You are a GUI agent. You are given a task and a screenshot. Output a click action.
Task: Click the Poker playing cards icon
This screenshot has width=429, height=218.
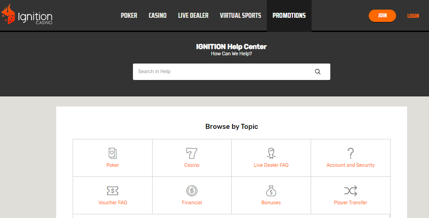112,153
